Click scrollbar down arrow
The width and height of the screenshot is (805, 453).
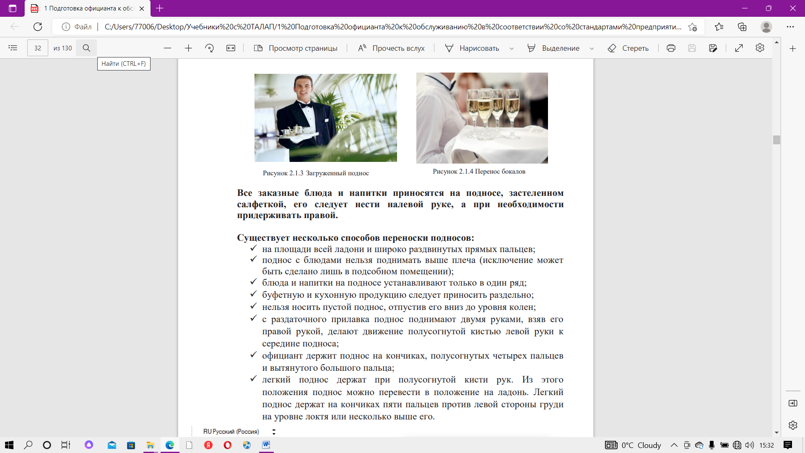tap(776, 432)
